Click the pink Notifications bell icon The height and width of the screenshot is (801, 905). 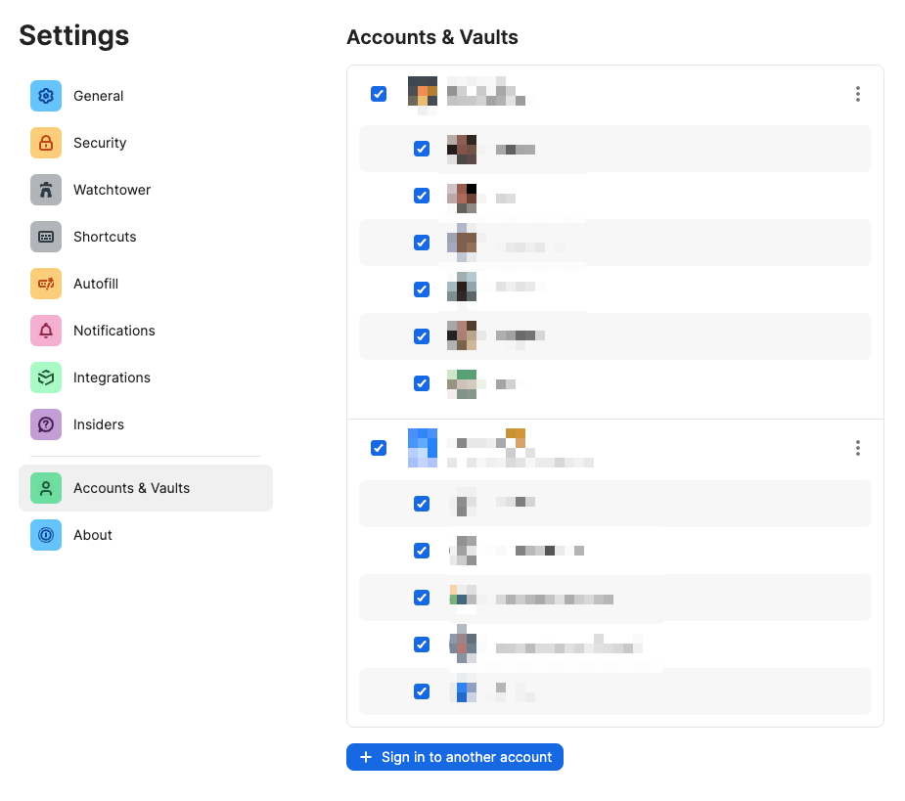coord(46,331)
